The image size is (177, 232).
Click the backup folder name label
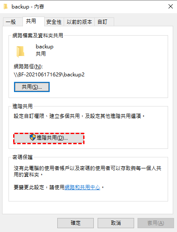click(x=45, y=47)
